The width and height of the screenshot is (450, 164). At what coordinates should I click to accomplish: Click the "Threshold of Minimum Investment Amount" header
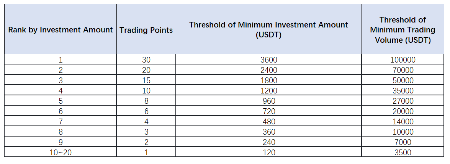[x=268, y=30]
